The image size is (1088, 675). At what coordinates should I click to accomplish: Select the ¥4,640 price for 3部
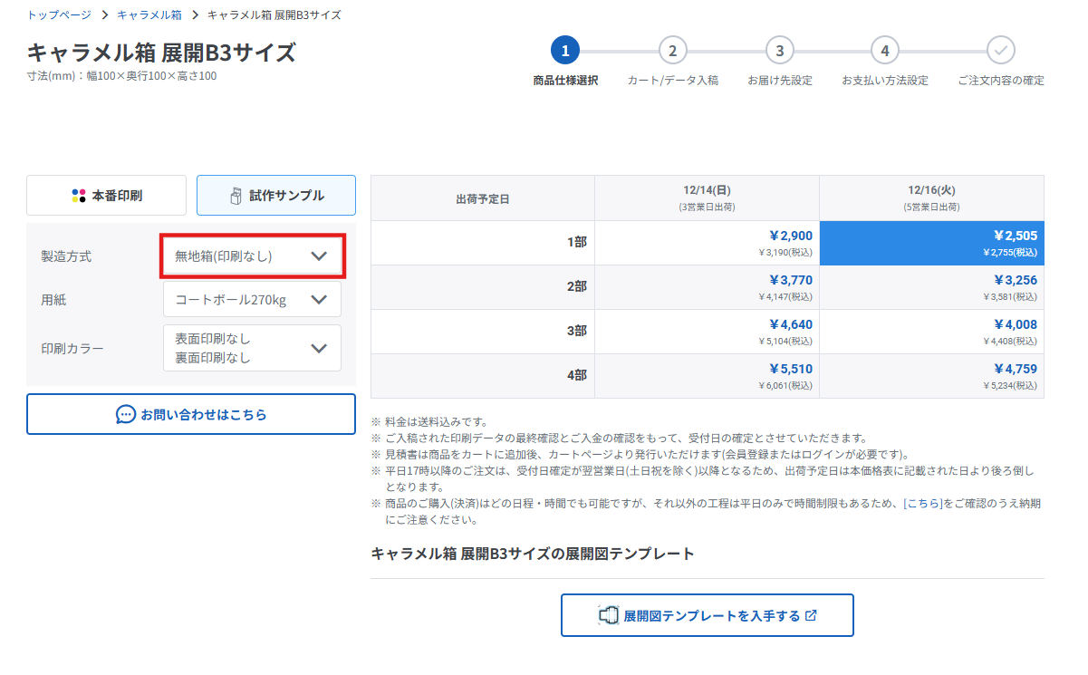pyautogui.click(x=707, y=332)
